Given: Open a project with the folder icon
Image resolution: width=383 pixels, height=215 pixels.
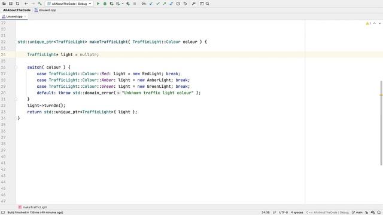Looking at the screenshot, I should coord(4,4).
